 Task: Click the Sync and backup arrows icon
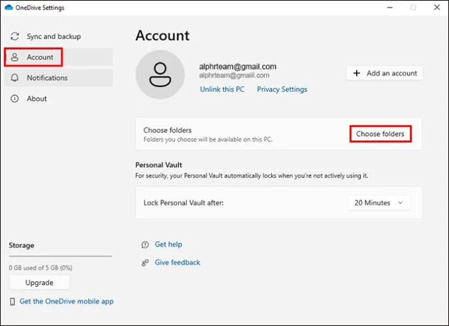coord(14,36)
